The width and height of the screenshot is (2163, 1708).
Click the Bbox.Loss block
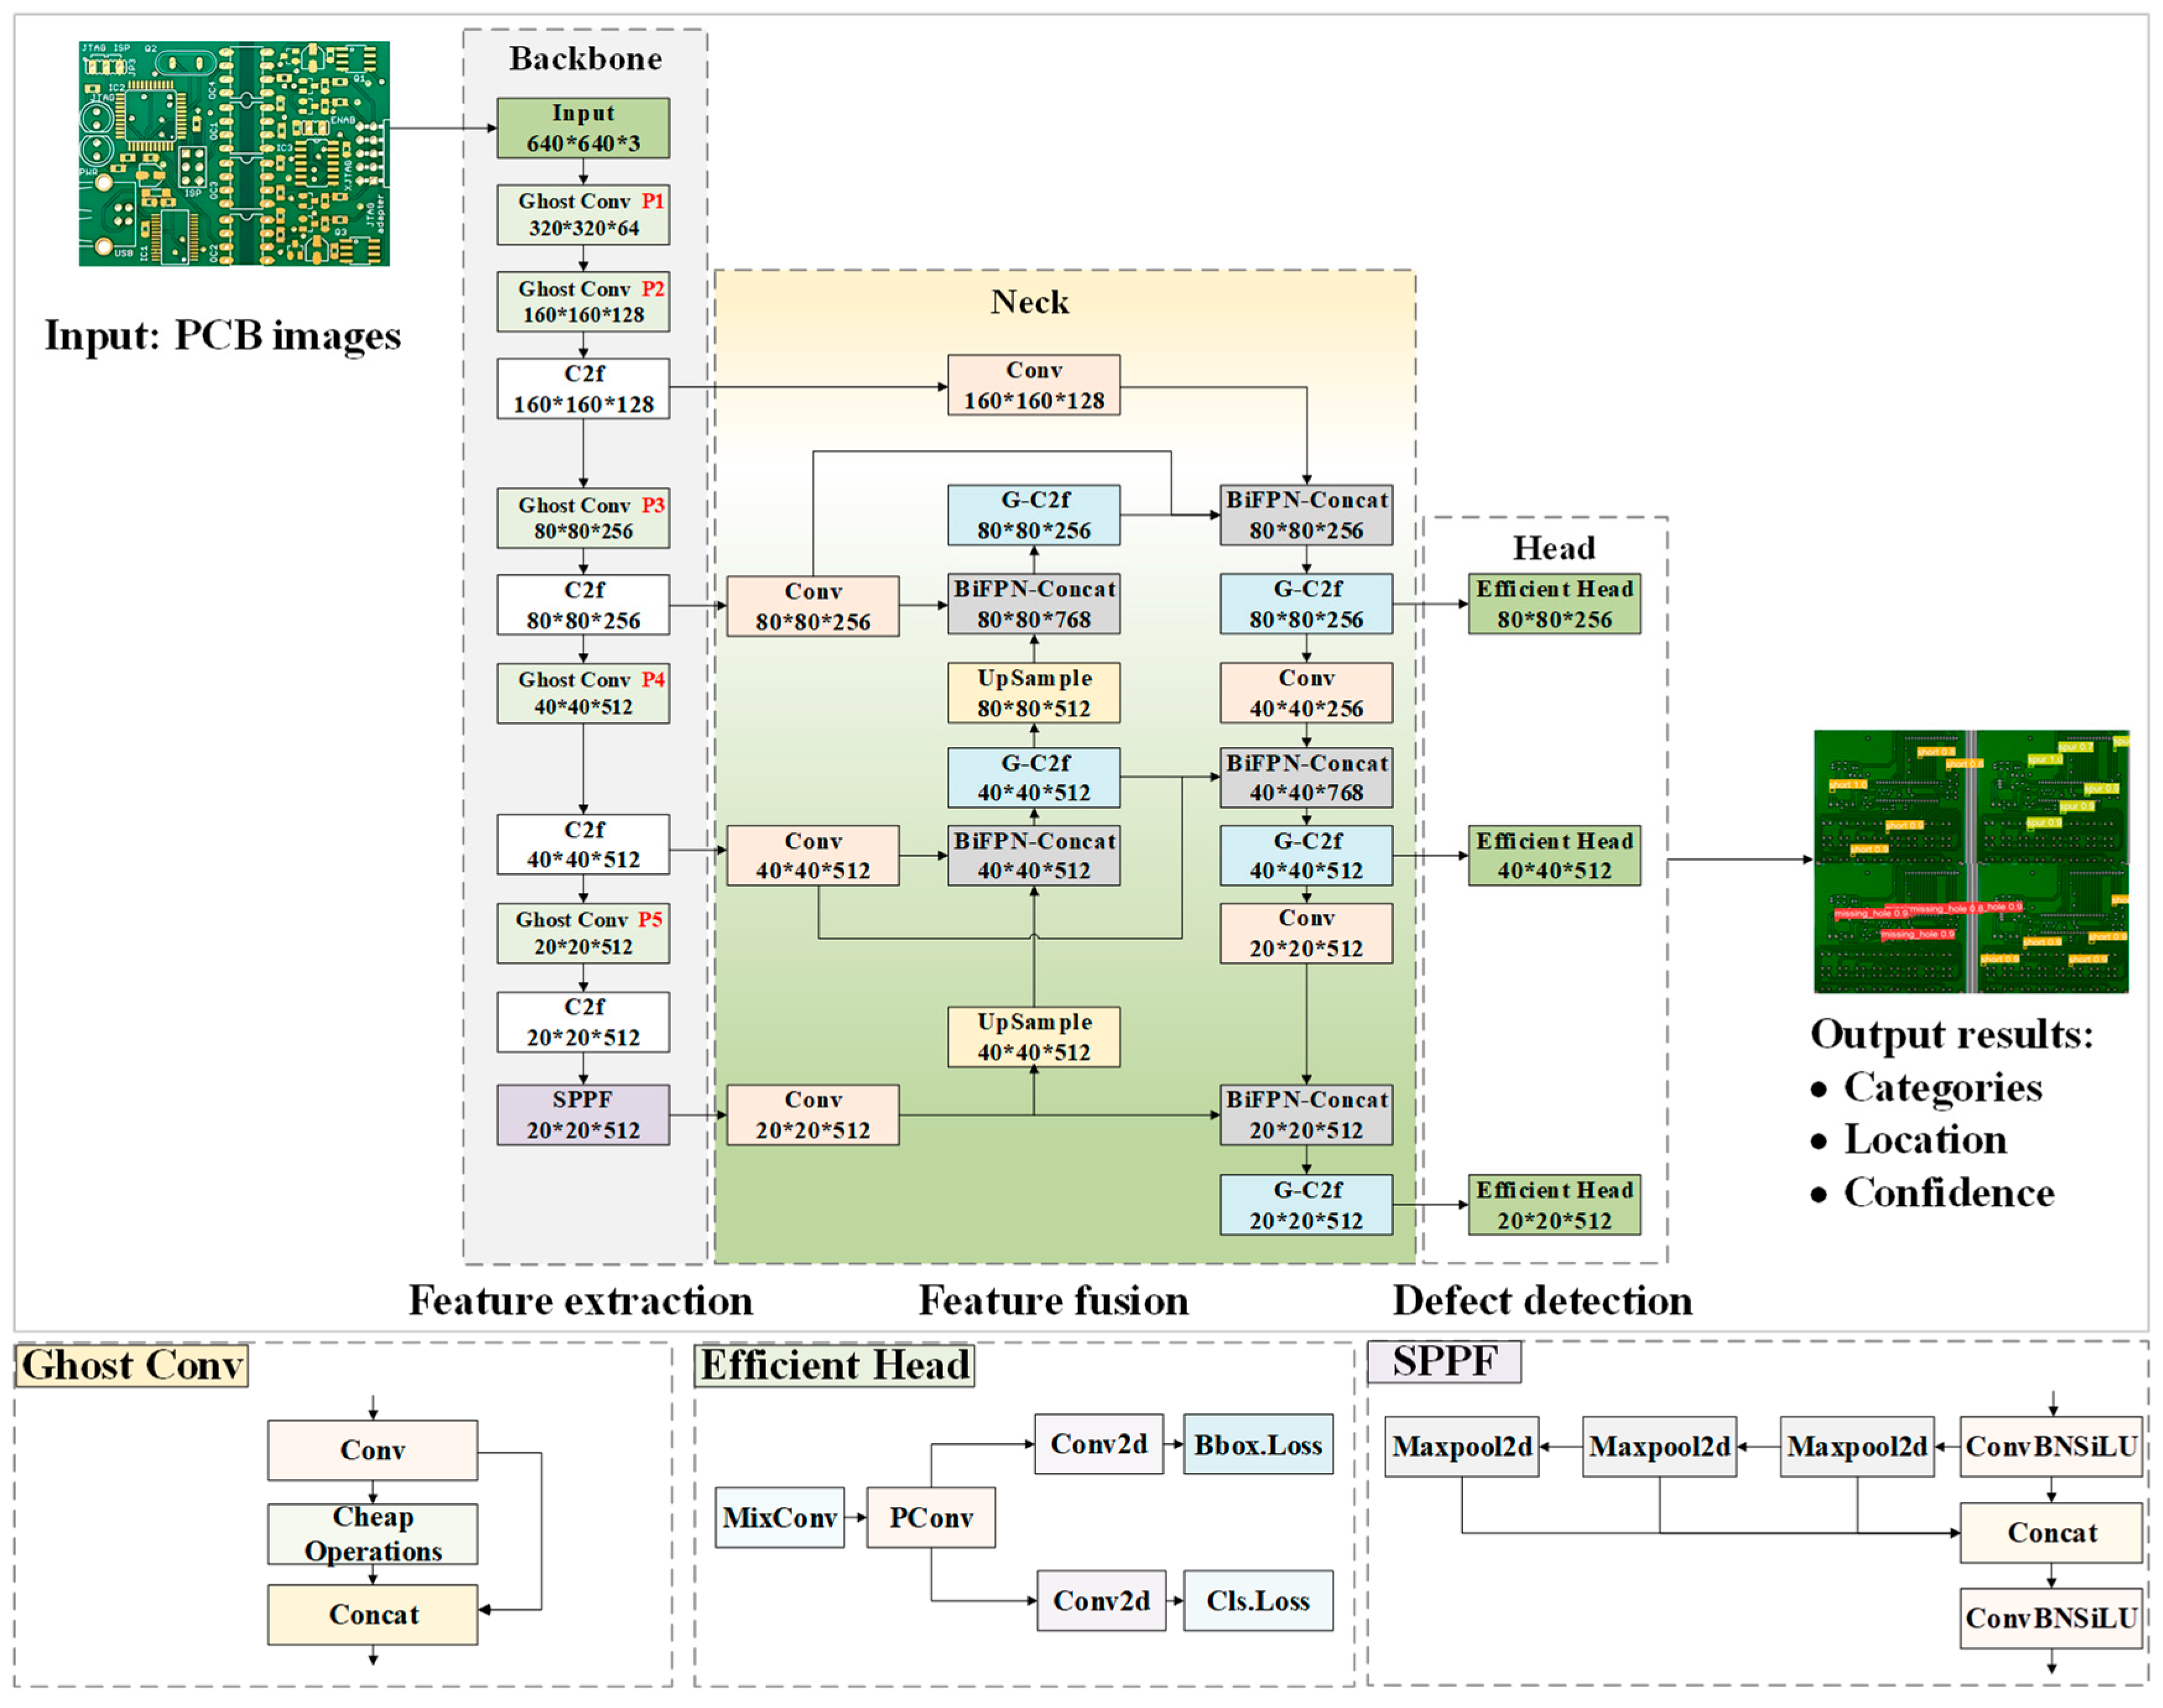click(x=1258, y=1444)
